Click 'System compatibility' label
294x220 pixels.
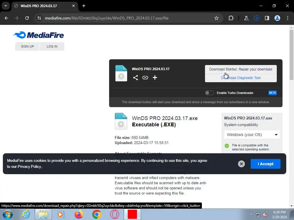(241, 125)
